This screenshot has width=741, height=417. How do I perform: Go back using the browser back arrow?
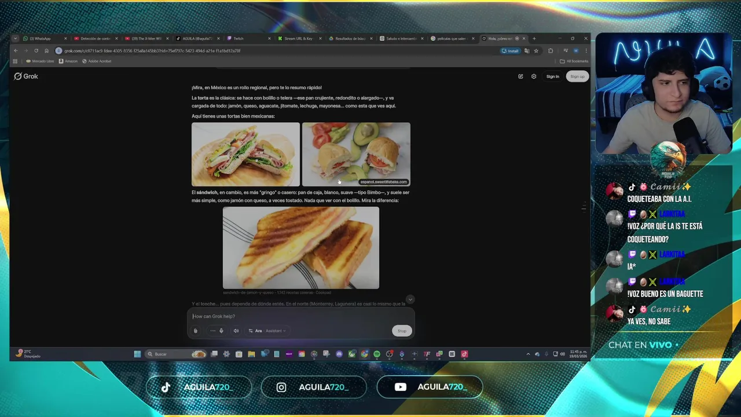tap(16, 50)
